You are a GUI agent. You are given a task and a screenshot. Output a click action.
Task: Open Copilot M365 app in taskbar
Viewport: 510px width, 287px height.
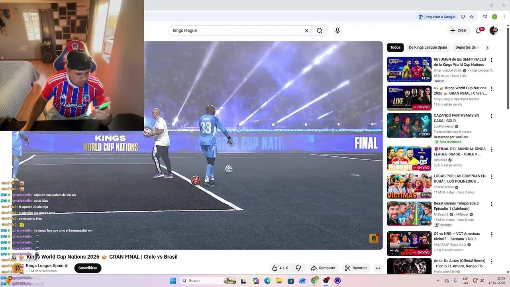coord(256,281)
